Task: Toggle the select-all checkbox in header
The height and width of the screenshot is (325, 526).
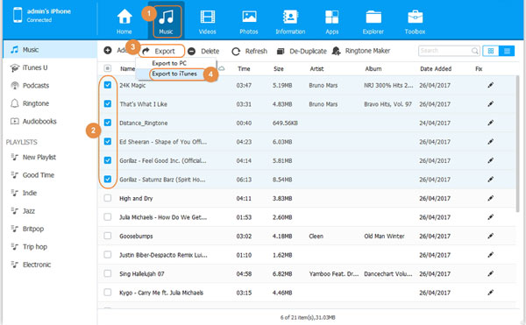Action: tap(107, 68)
